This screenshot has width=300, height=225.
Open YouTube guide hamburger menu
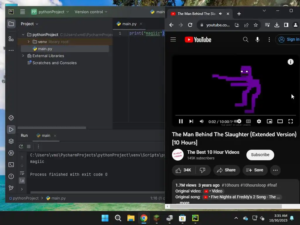[x=173, y=40]
